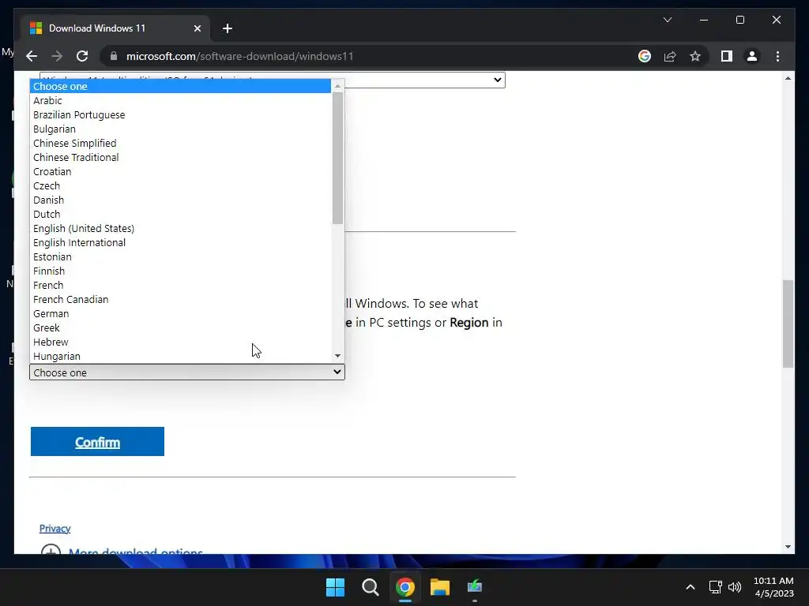Select Chinese Traditional
This screenshot has height=606, width=809.
click(180, 157)
